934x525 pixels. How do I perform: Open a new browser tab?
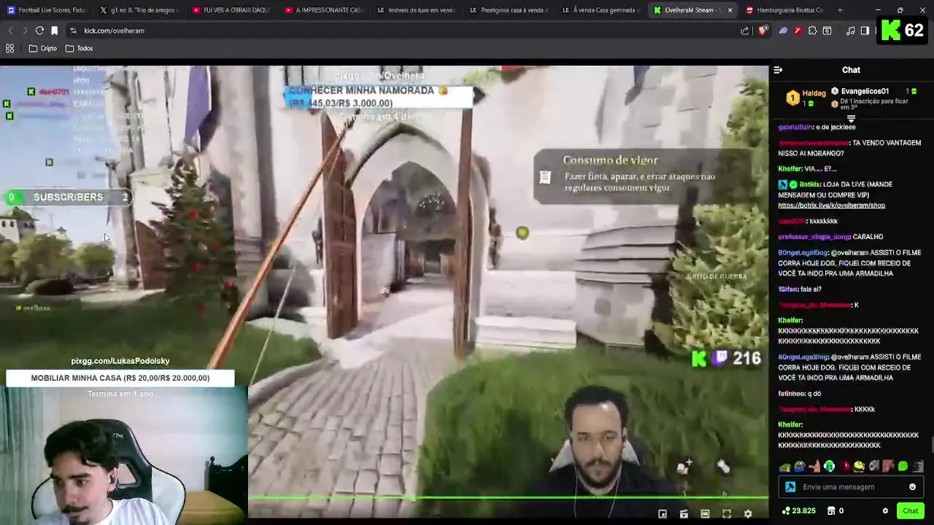[840, 10]
